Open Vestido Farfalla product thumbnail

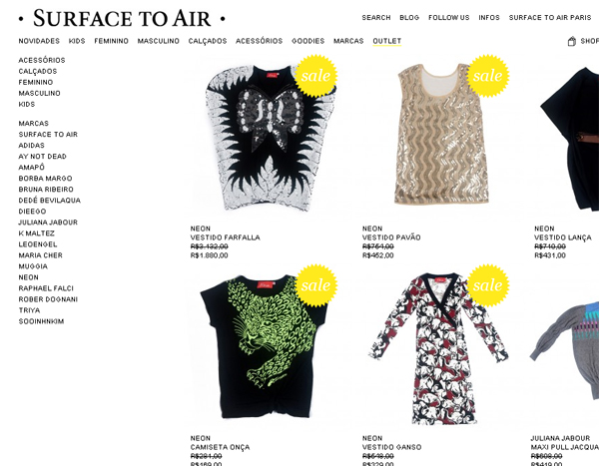coord(270,138)
